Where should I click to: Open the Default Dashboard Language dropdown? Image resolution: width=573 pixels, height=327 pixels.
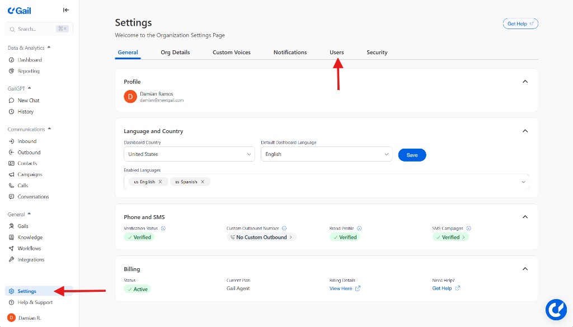coord(326,154)
